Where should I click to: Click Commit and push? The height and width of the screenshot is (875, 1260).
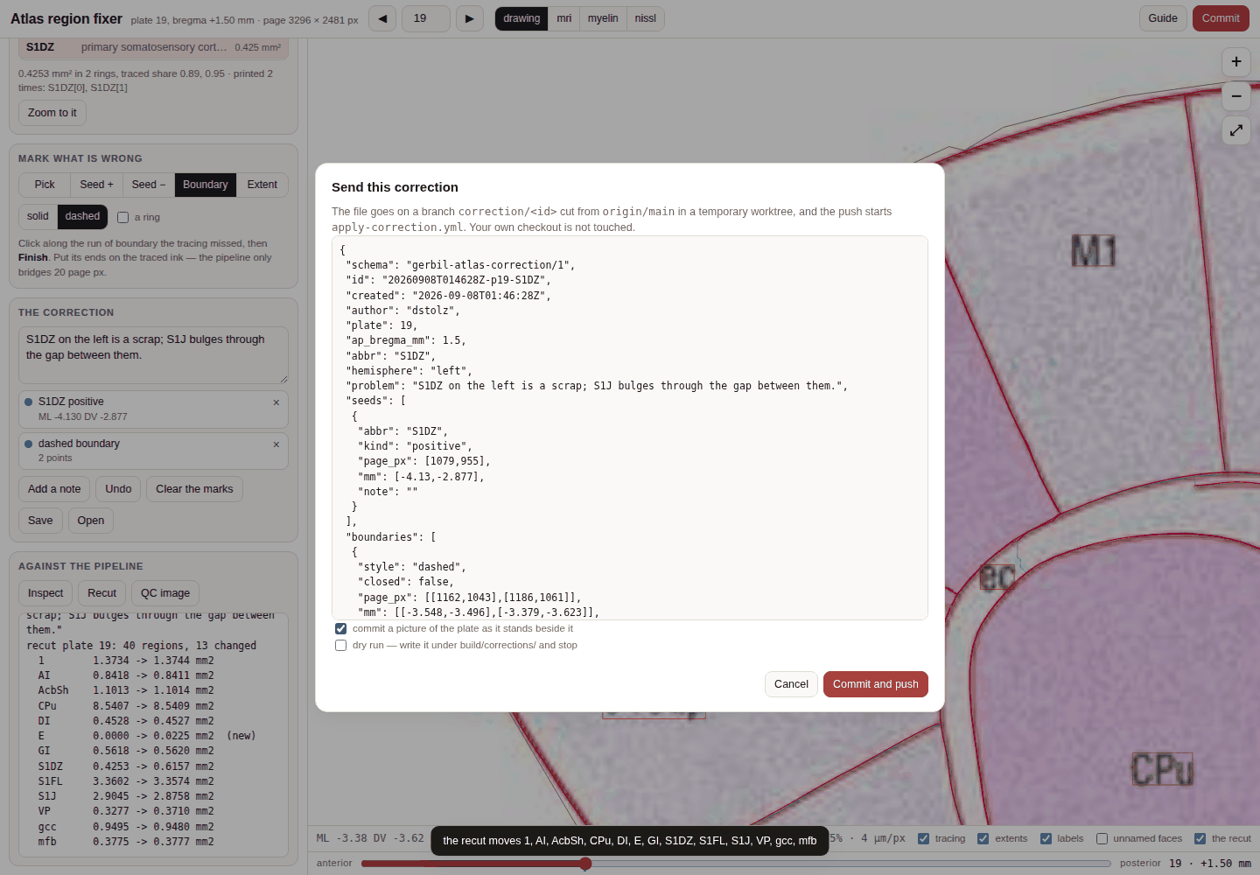(x=876, y=684)
